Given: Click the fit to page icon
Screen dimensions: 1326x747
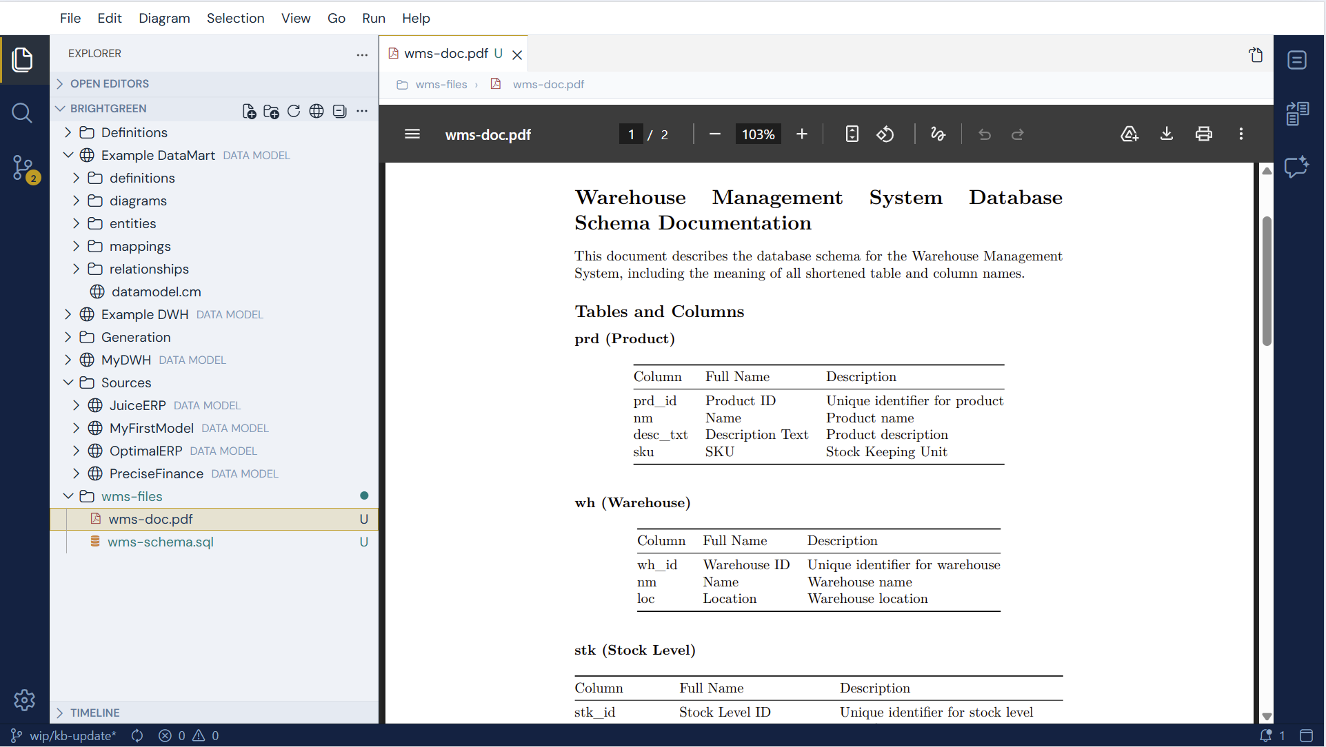Looking at the screenshot, I should pyautogui.click(x=852, y=134).
